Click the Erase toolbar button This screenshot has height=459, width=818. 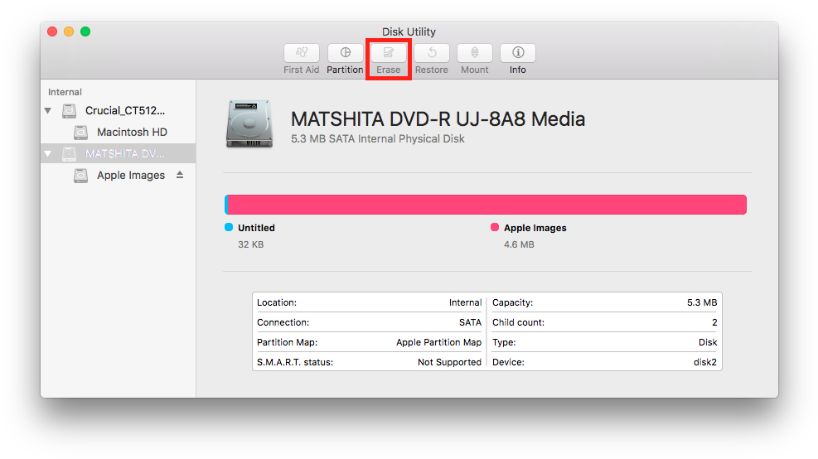click(x=388, y=53)
